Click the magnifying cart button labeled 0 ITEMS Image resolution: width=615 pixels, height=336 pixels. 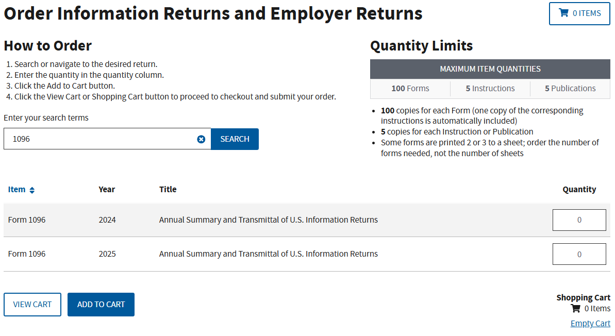tap(579, 13)
